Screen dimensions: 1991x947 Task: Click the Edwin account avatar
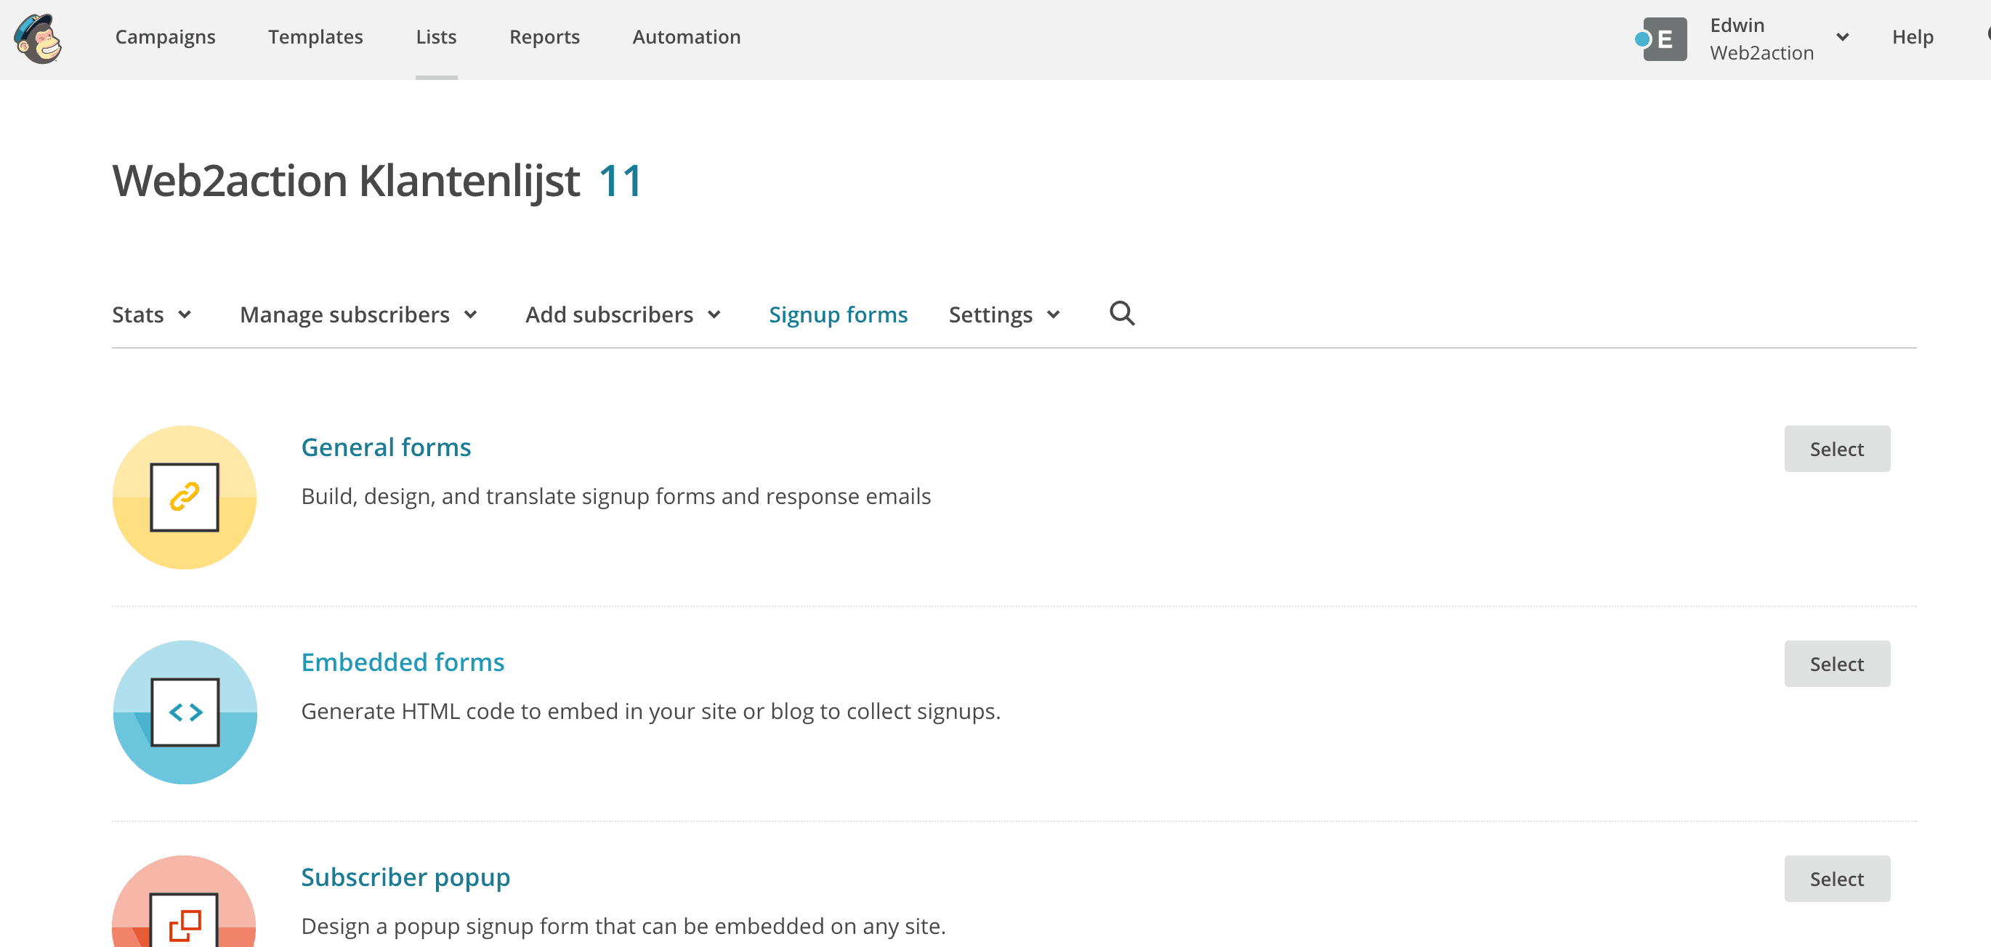[x=1663, y=38]
